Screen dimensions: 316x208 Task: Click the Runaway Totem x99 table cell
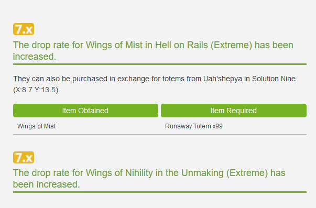click(194, 126)
